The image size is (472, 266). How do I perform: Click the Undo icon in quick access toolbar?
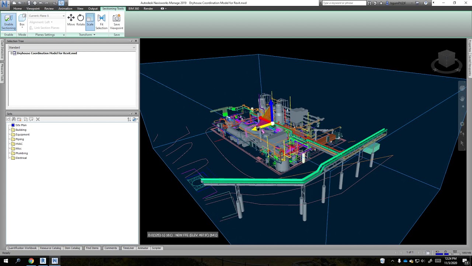click(41, 3)
